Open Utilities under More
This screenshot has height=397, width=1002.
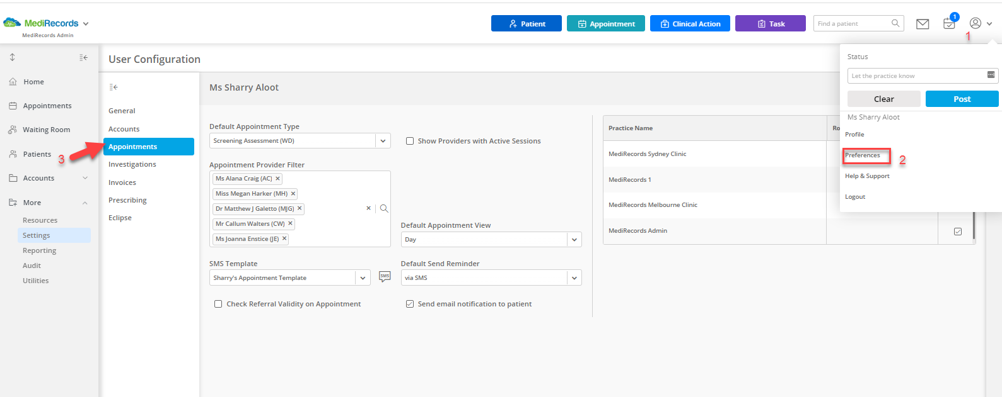point(35,281)
